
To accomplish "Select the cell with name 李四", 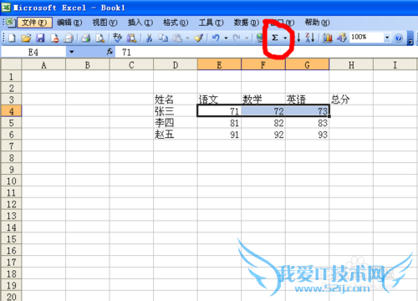I will click(176, 123).
